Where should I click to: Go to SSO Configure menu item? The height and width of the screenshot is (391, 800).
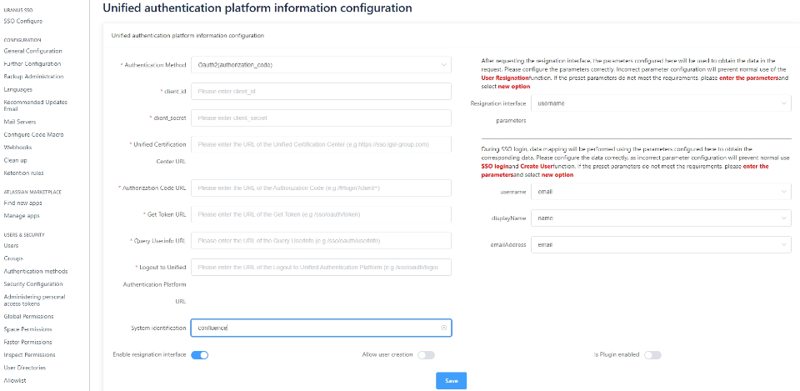23,20
